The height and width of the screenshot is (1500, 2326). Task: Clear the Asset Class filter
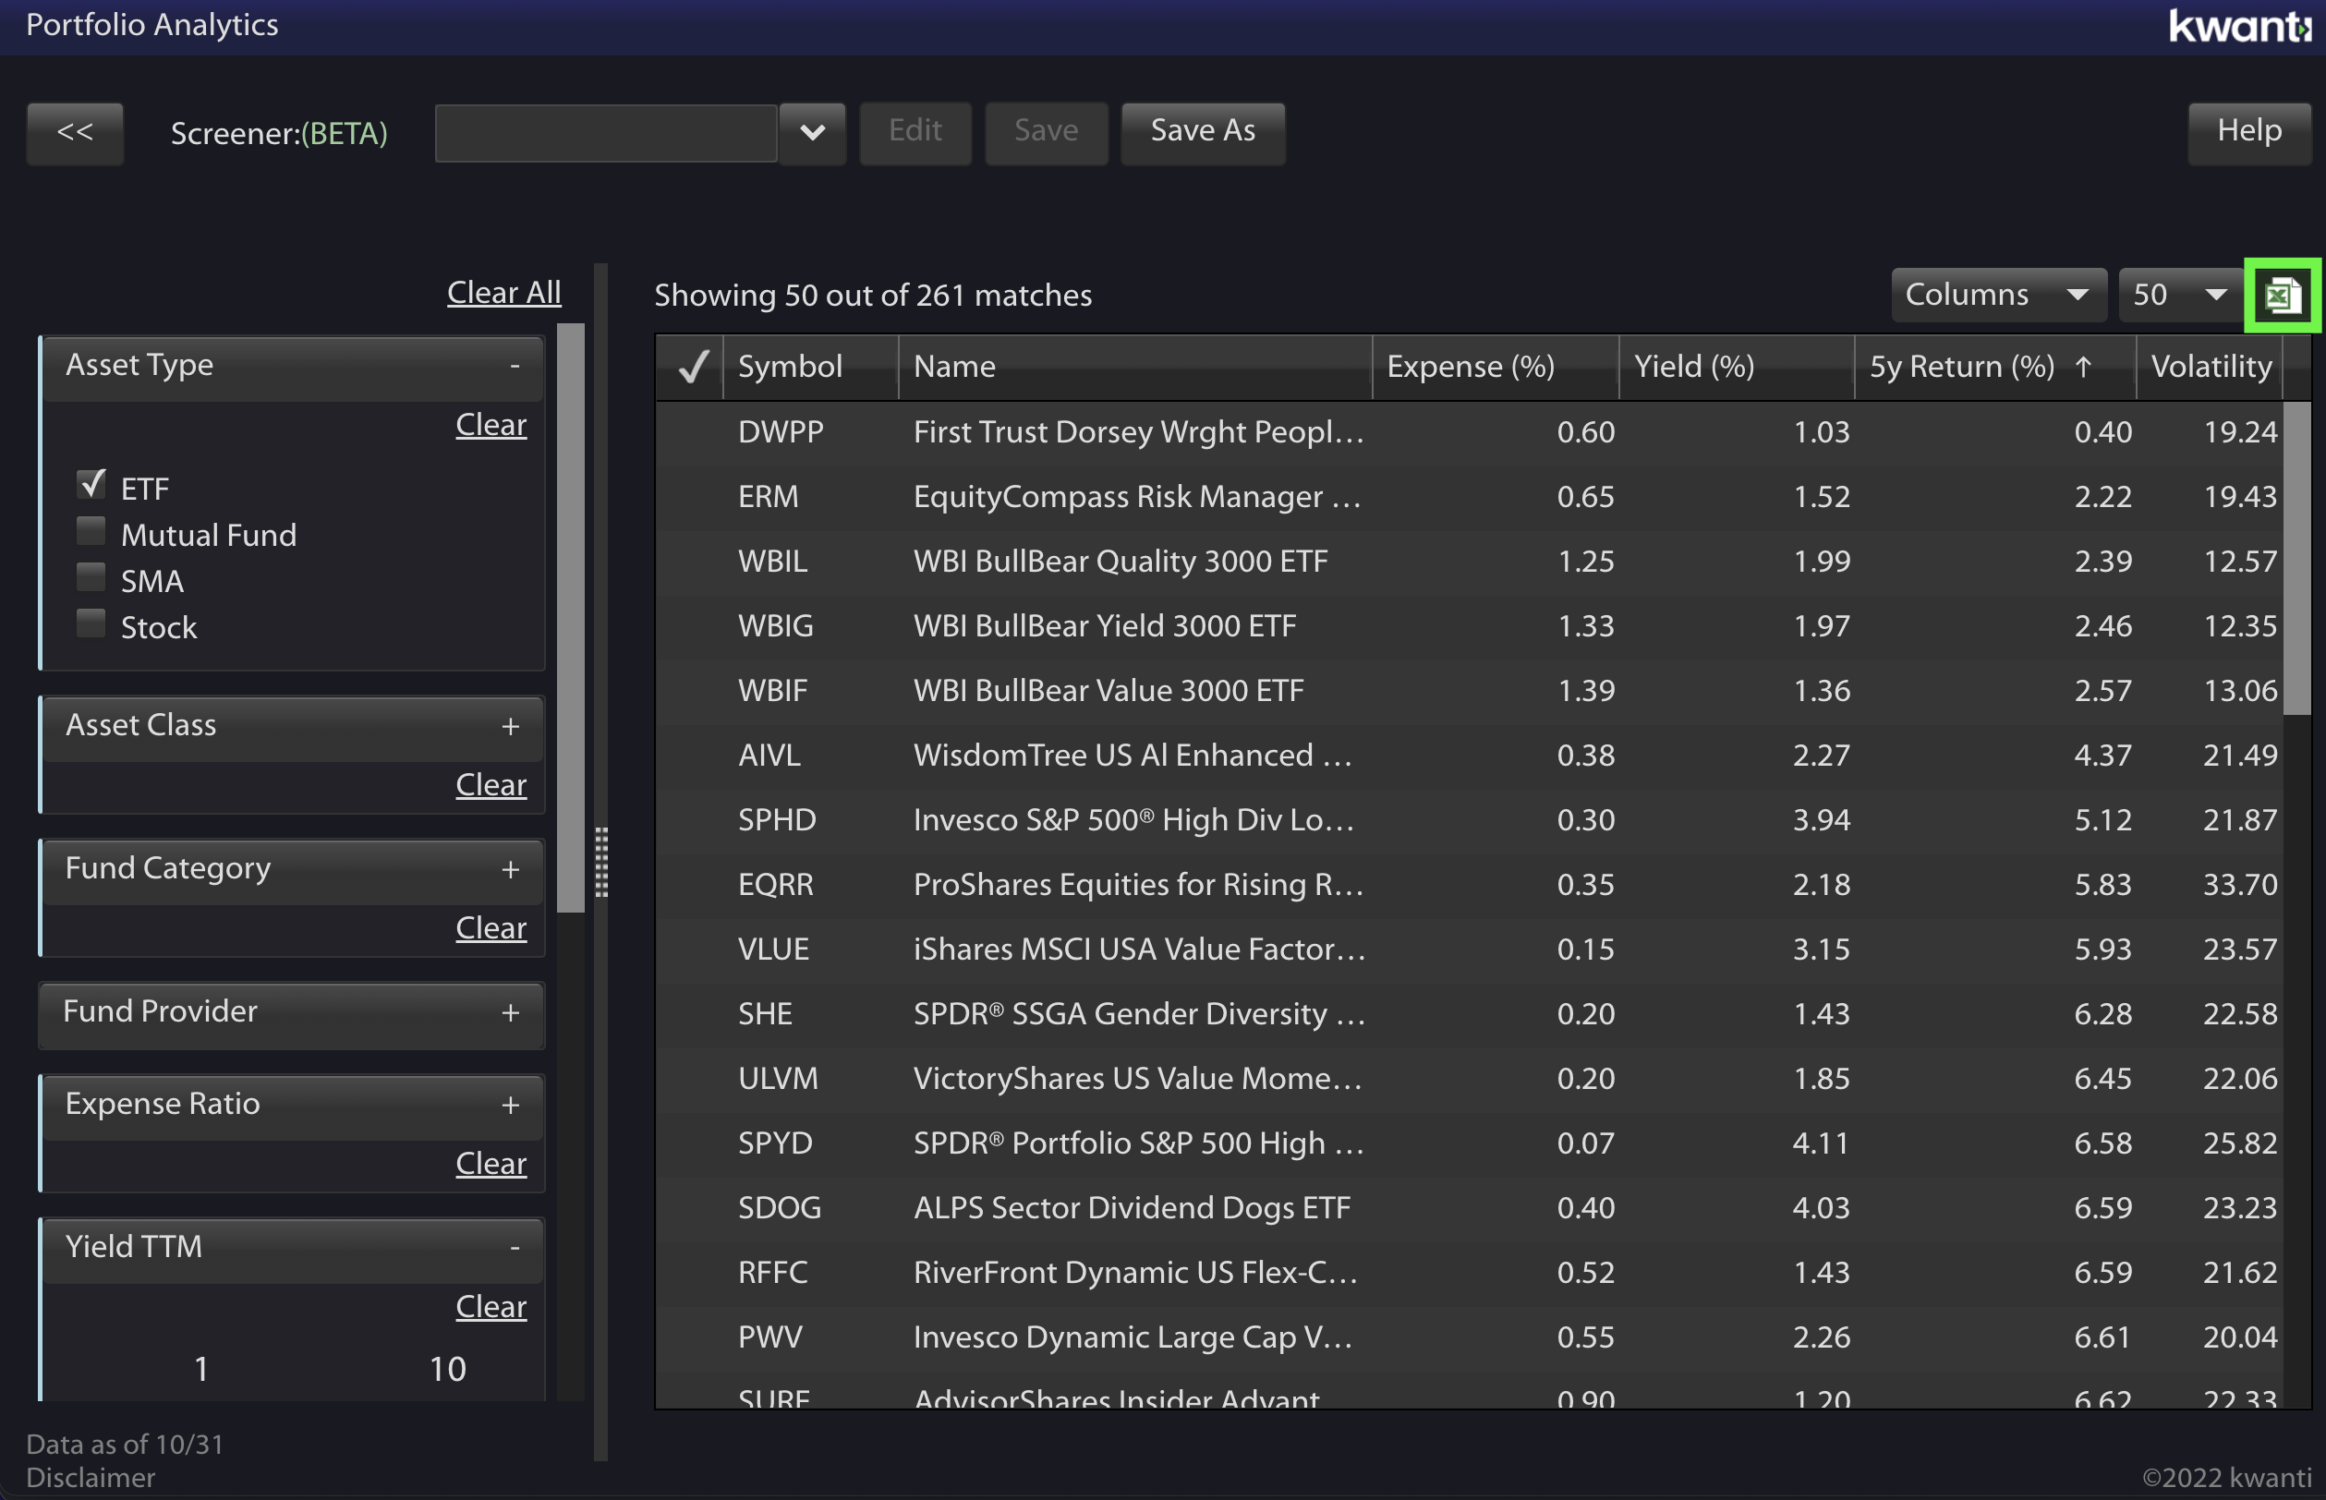(x=491, y=786)
